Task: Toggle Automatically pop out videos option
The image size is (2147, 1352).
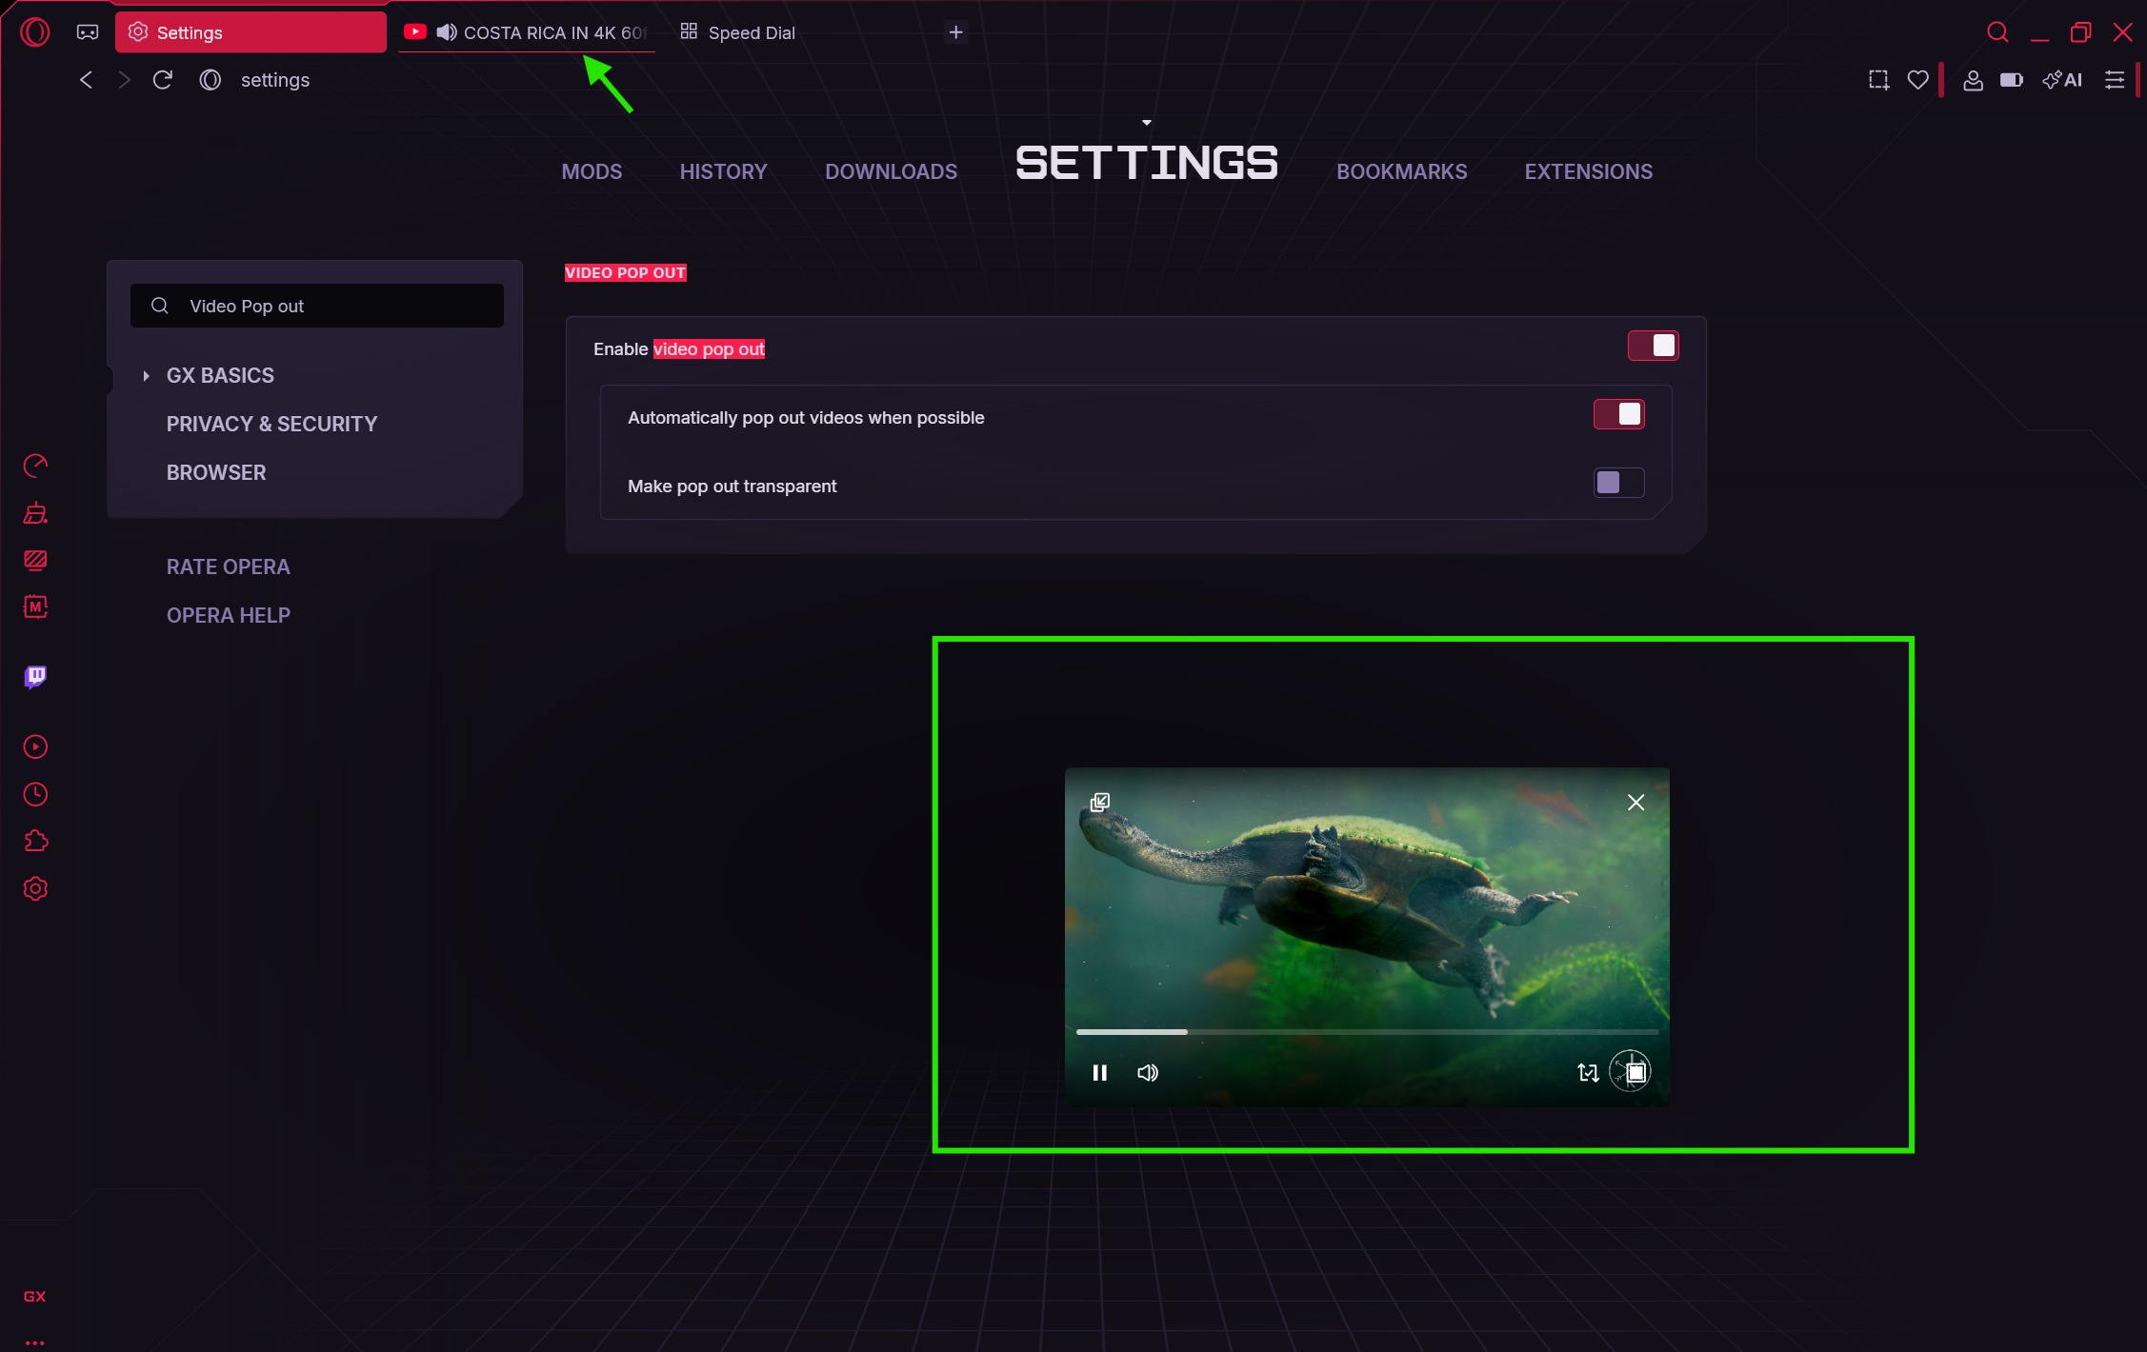Action: tap(1618, 415)
